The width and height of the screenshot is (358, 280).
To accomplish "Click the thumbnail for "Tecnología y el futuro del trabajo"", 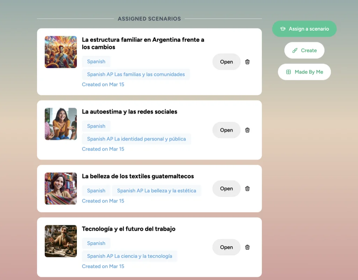I will coord(60,241).
